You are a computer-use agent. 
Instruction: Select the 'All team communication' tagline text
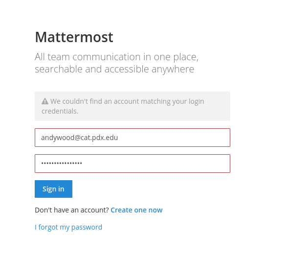116,57
